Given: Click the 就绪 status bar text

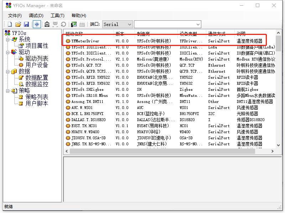Looking at the screenshot, I should [x=9, y=207].
